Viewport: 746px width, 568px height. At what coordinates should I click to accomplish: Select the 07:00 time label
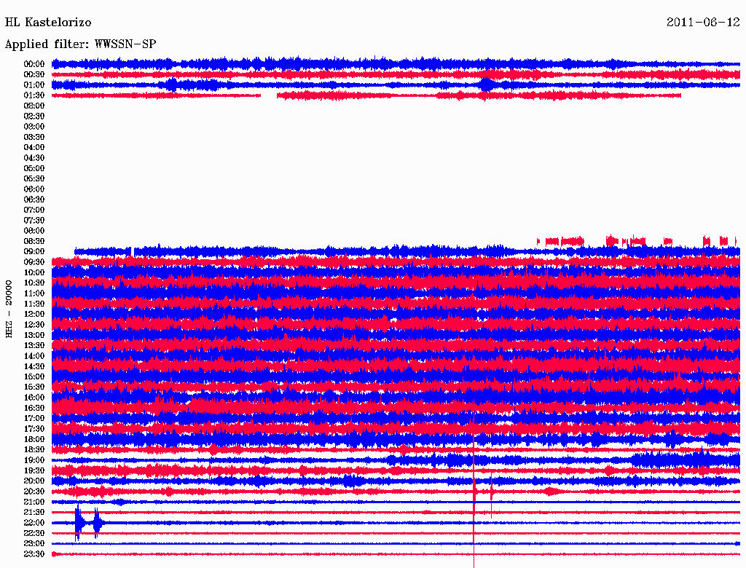coord(34,210)
